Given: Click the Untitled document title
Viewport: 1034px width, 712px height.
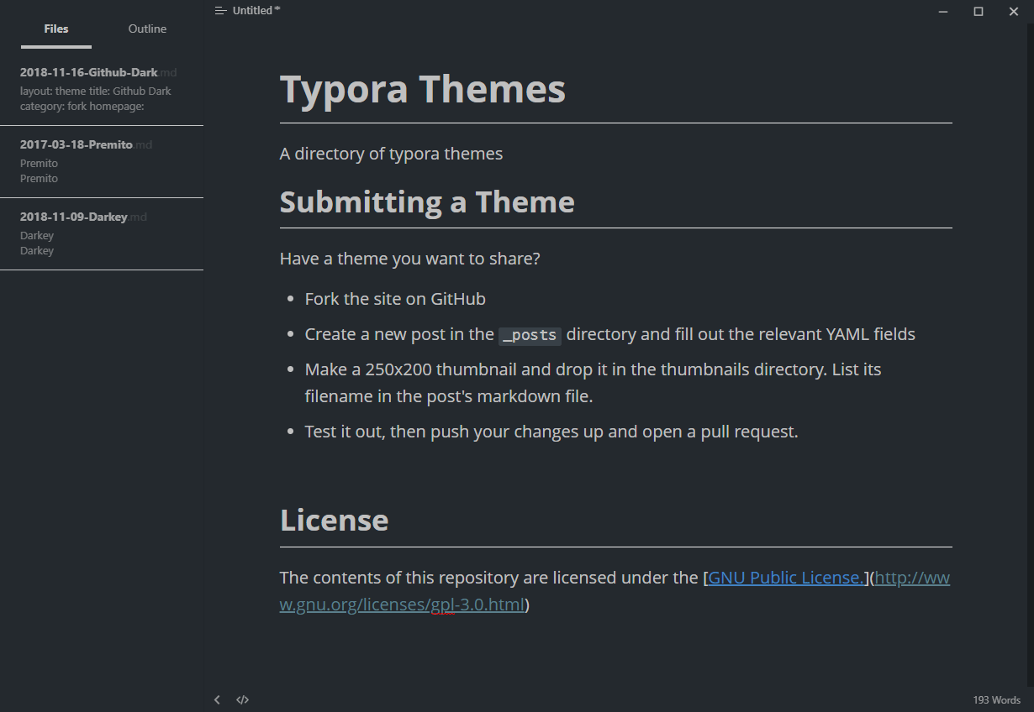Looking at the screenshot, I should click(x=256, y=11).
